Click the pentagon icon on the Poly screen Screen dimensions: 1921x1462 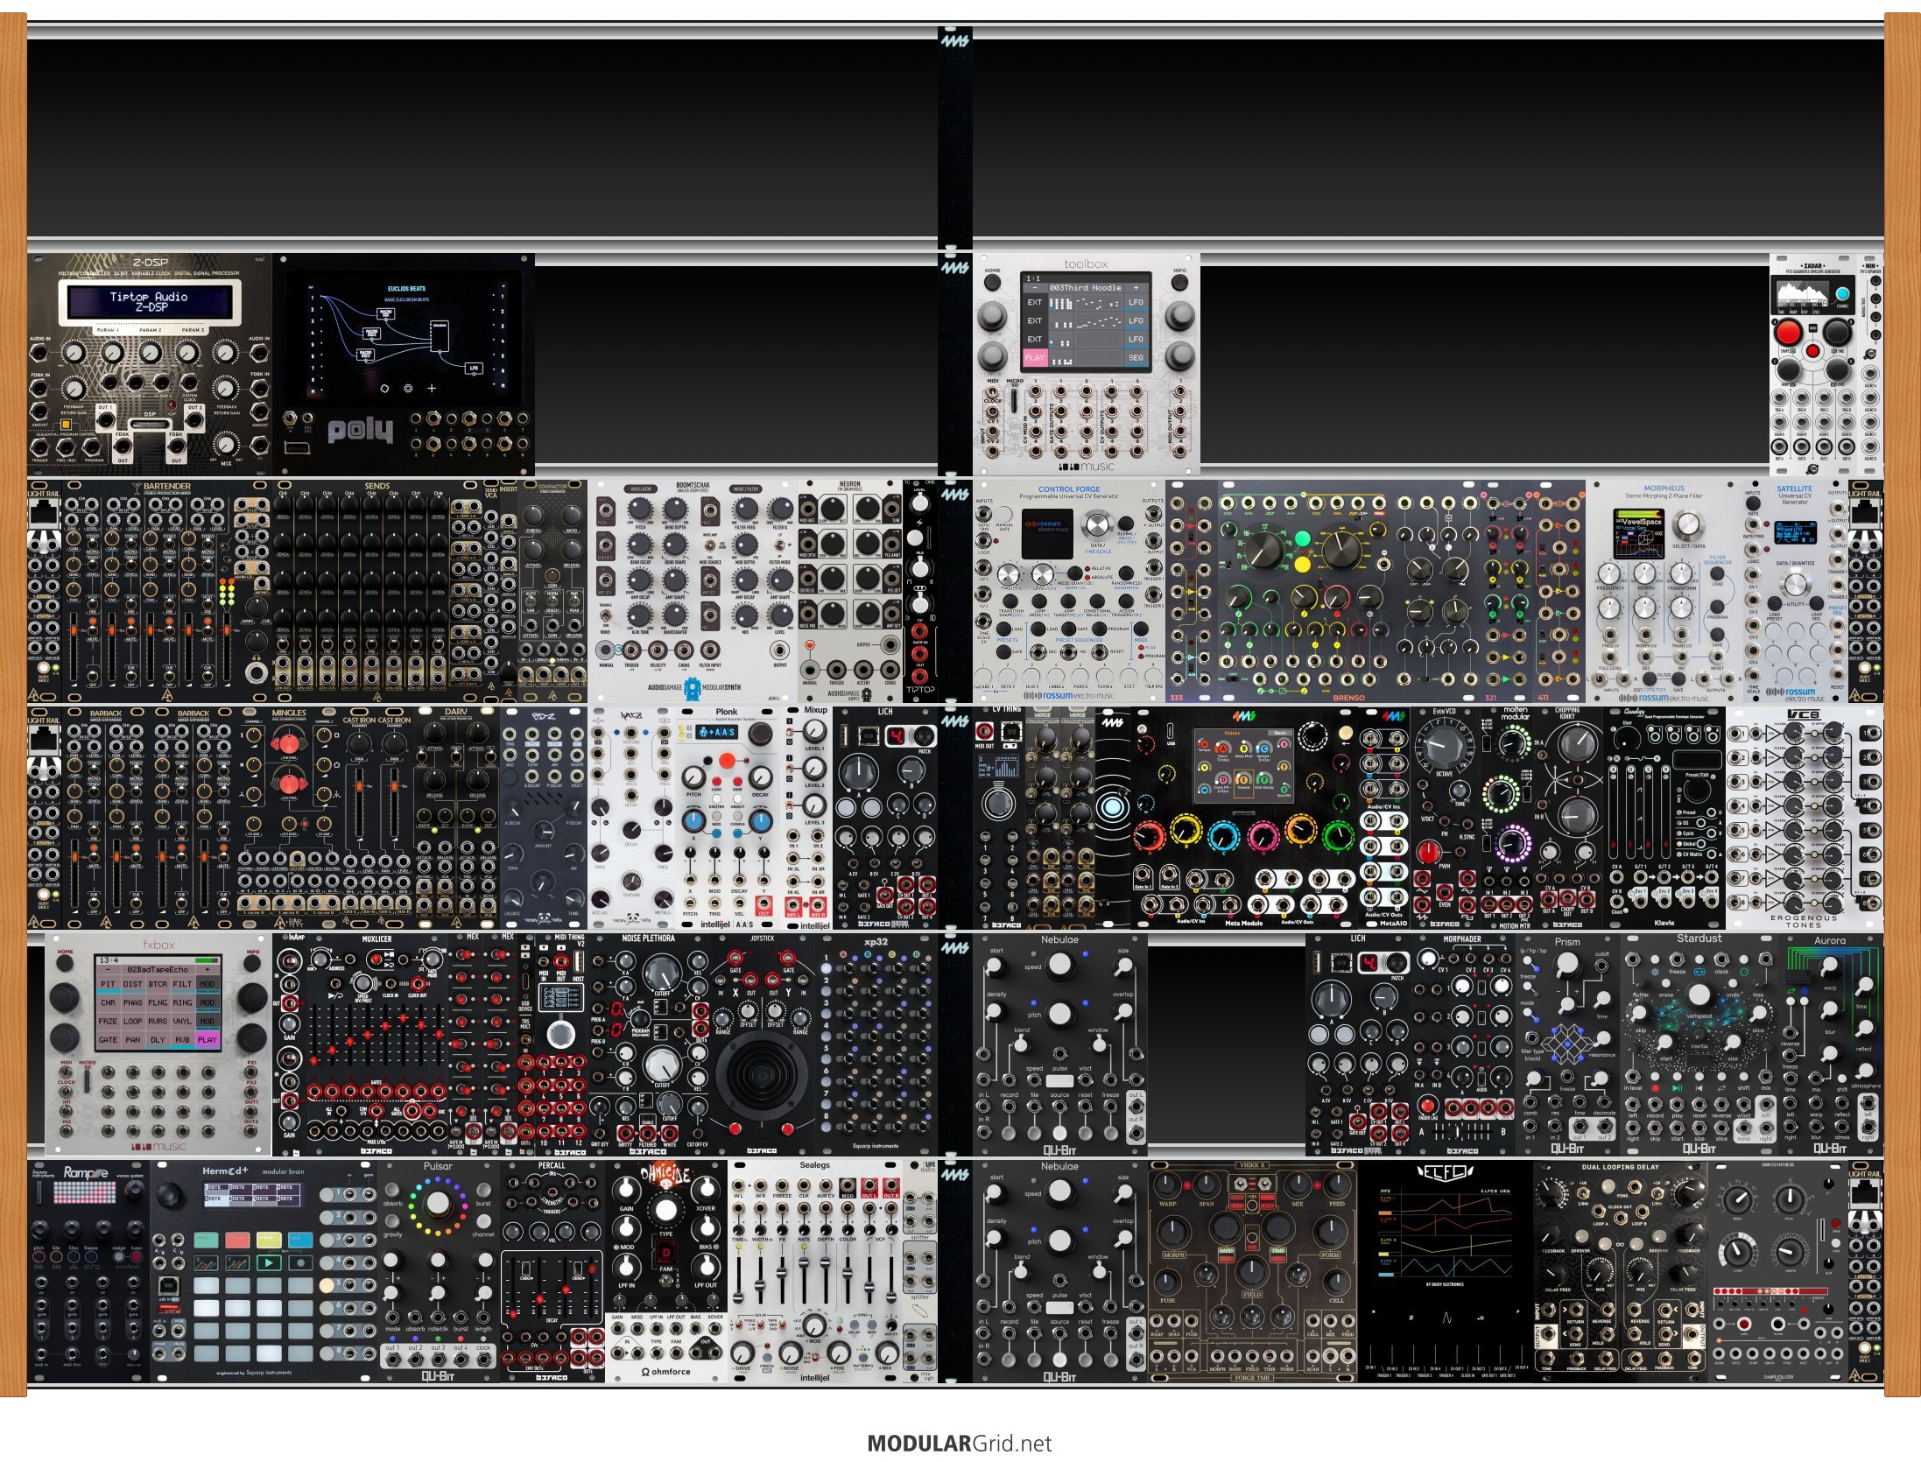(383, 388)
